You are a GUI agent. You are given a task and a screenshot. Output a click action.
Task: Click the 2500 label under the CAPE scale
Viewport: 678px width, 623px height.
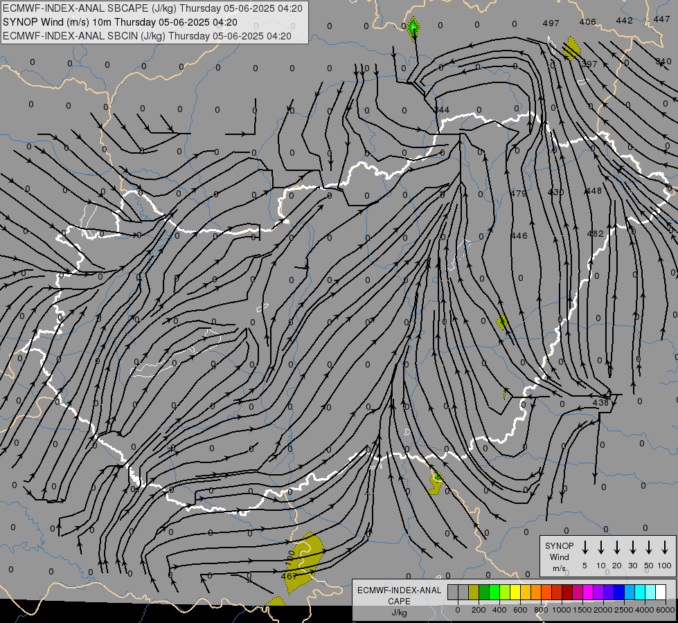[x=623, y=610]
